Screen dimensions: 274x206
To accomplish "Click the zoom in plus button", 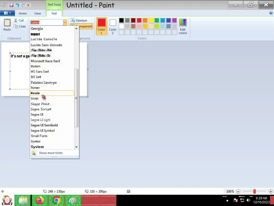I will [271, 192].
